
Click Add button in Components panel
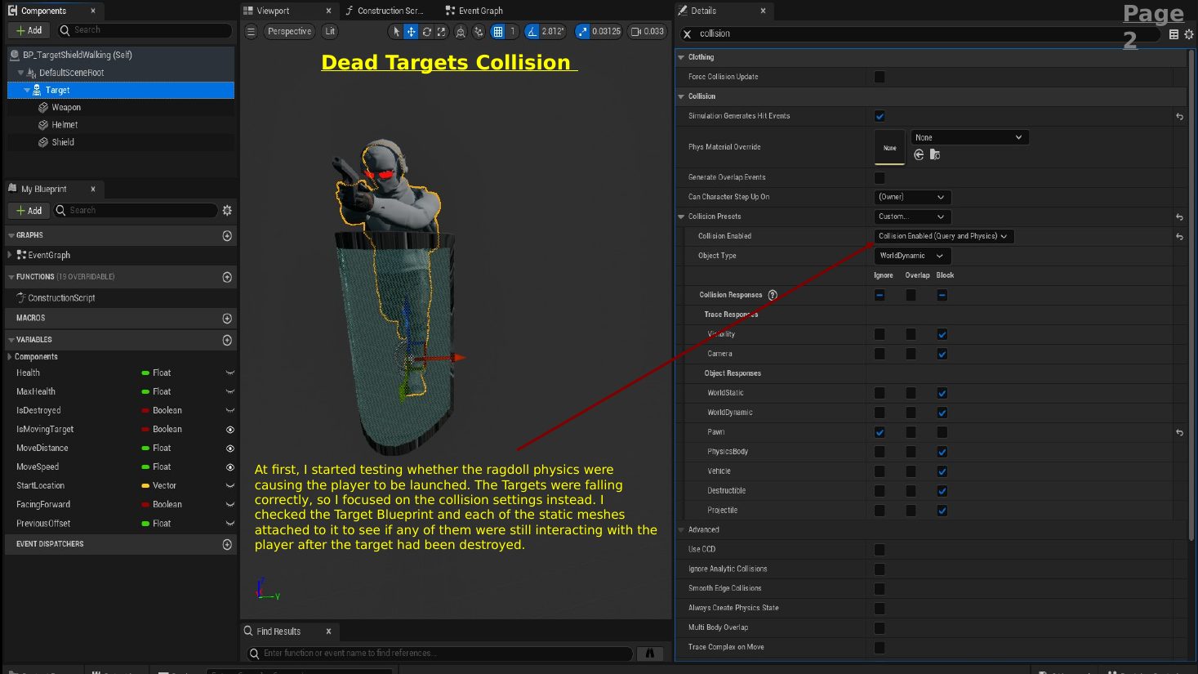point(29,30)
